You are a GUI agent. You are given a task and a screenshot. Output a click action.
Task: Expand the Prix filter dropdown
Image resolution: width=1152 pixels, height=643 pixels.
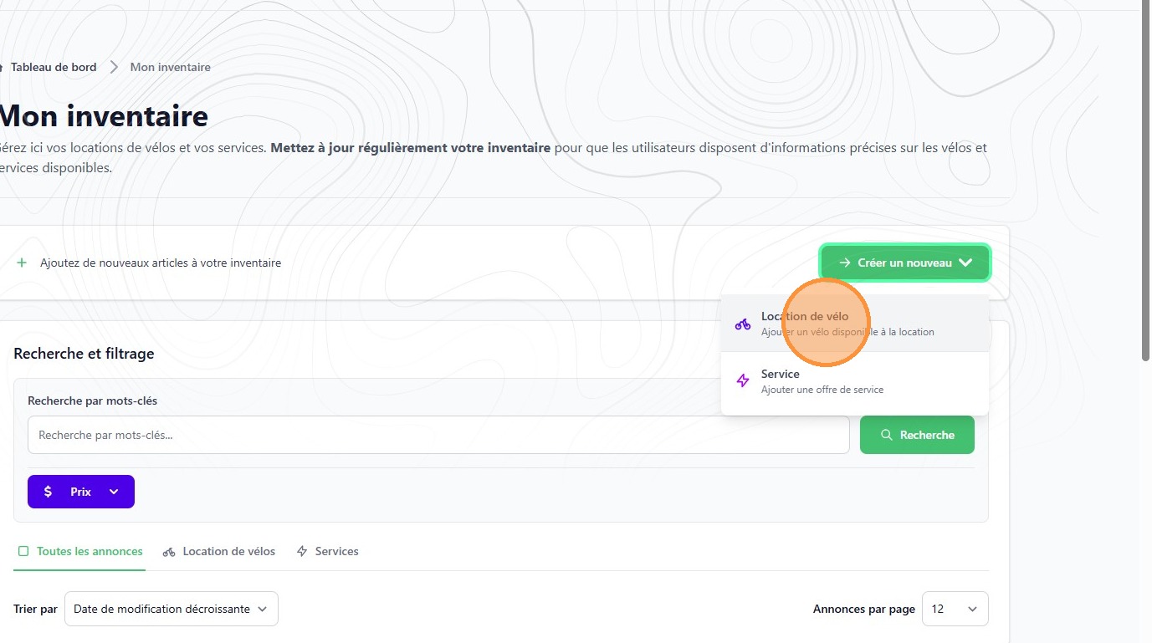81,492
